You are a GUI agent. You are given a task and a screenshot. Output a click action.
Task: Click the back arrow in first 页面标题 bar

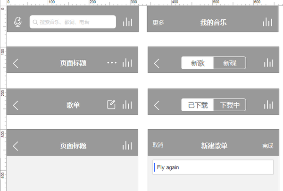(16, 63)
